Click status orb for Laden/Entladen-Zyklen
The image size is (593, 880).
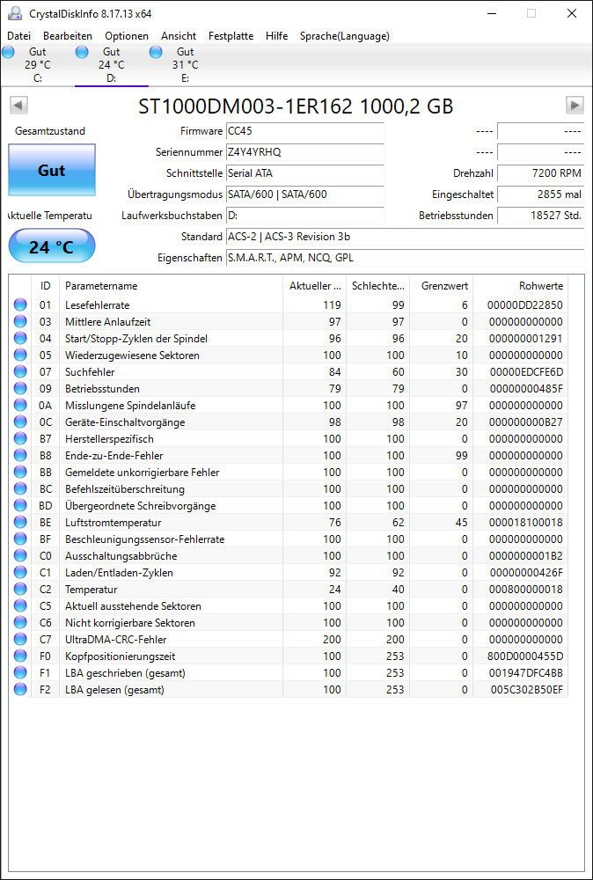pyautogui.click(x=20, y=573)
